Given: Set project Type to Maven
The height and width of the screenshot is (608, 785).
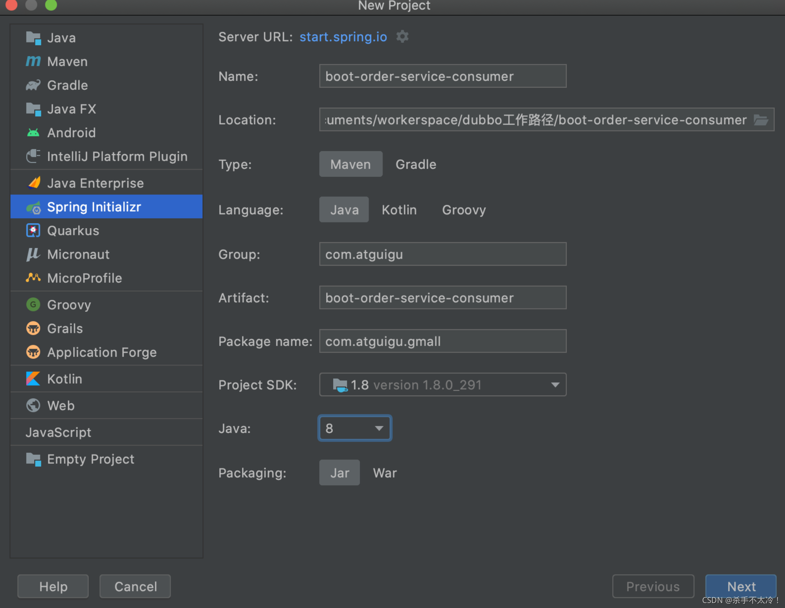Looking at the screenshot, I should click(351, 164).
